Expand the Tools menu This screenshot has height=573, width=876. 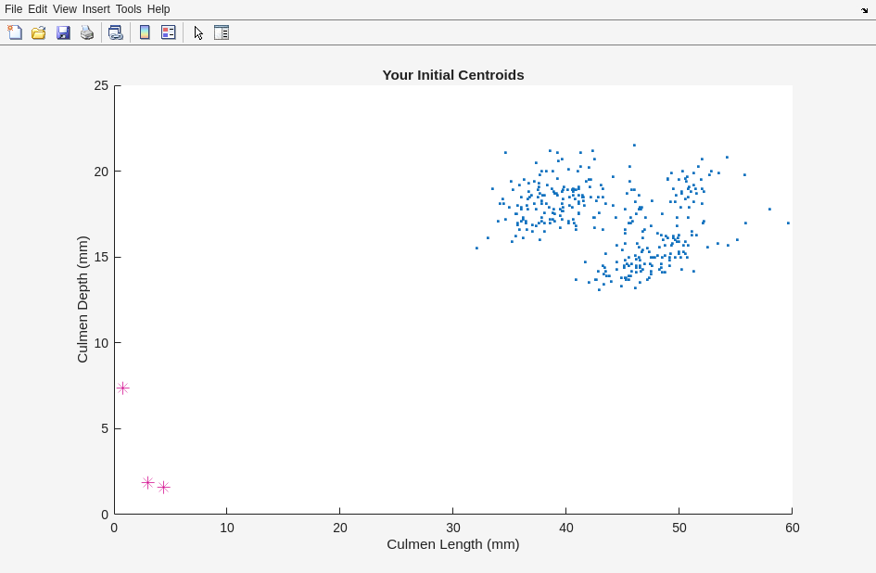pyautogui.click(x=129, y=9)
